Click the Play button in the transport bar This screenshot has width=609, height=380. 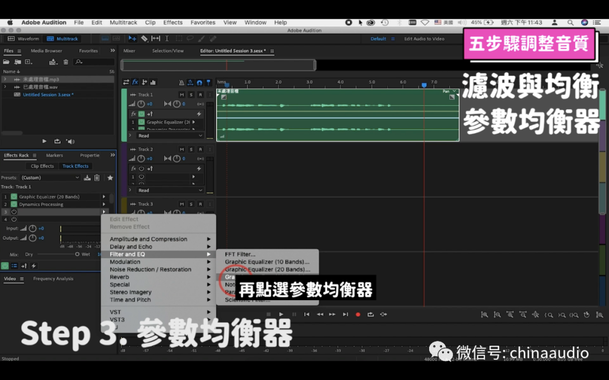(281, 315)
